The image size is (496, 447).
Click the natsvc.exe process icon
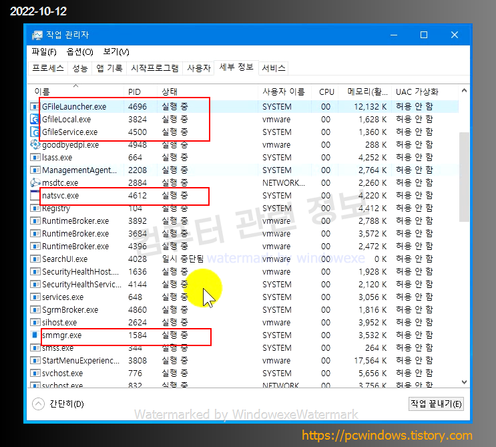(x=35, y=195)
